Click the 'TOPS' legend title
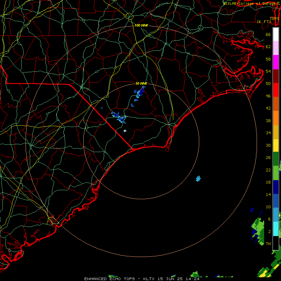Viewport: 281px width, 281px height. [274, 18]
